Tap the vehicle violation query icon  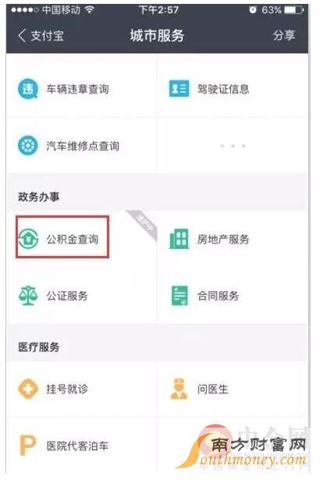tap(28, 89)
